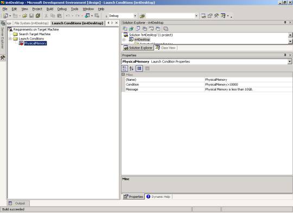Image resolution: width=293 pixels, height=213 pixels.
Task: Click the Open File folder icon
Action: tap(25, 16)
